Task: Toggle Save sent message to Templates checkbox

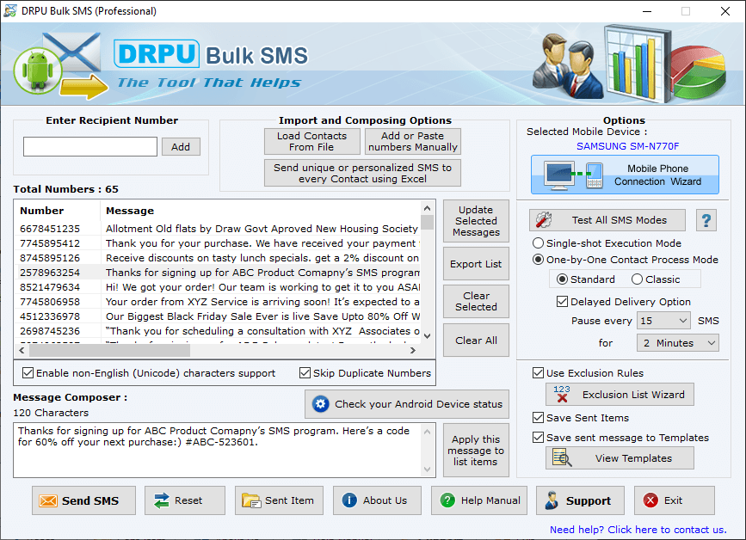Action: 538,437
